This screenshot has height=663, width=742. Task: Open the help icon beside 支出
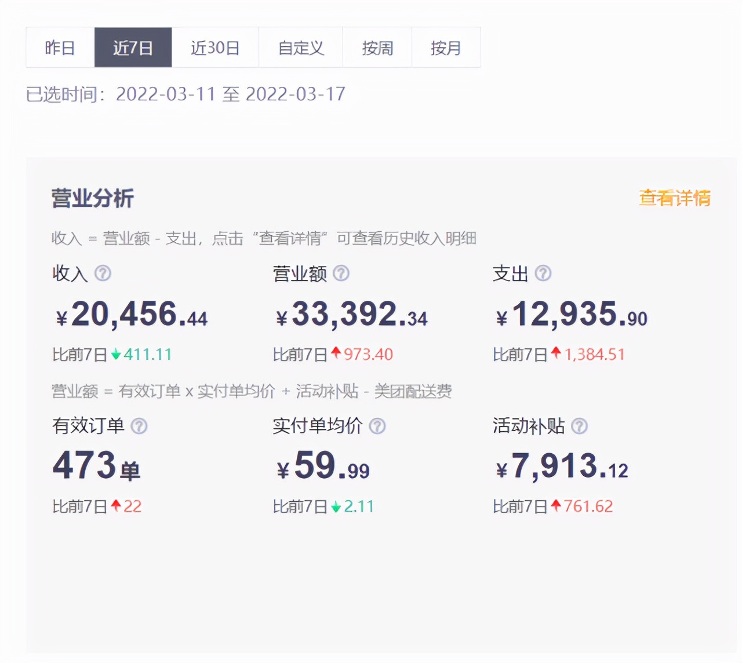pyautogui.click(x=543, y=273)
